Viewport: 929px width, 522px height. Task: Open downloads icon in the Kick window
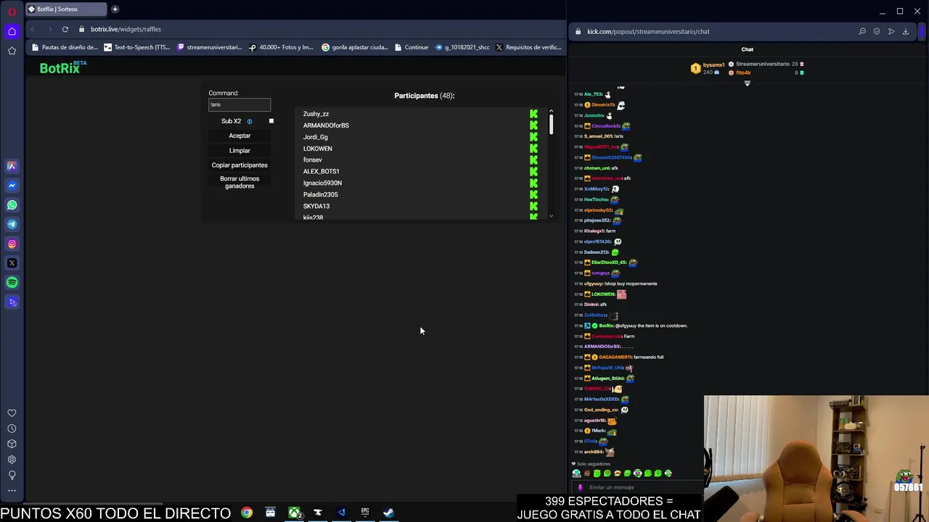(x=906, y=31)
